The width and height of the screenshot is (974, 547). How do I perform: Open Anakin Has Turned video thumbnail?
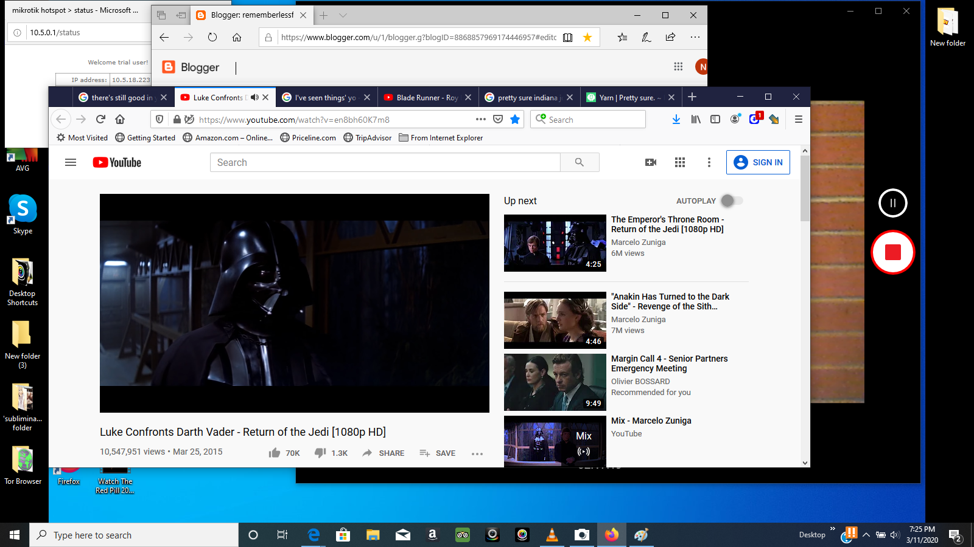coord(555,320)
